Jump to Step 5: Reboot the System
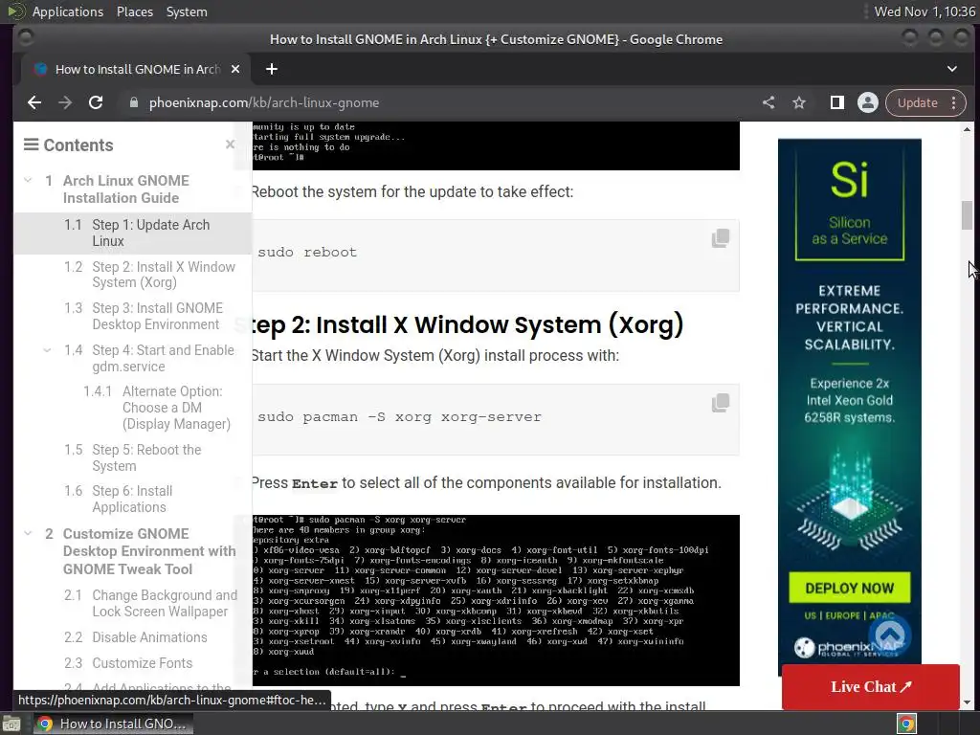Viewport: 980px width, 735px height. (146, 457)
